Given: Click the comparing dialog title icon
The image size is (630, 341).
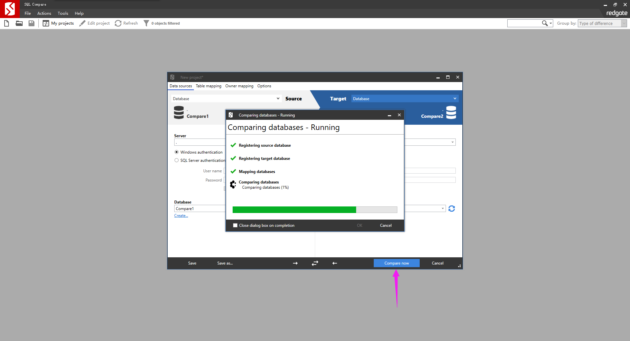Looking at the screenshot, I should 231,115.
